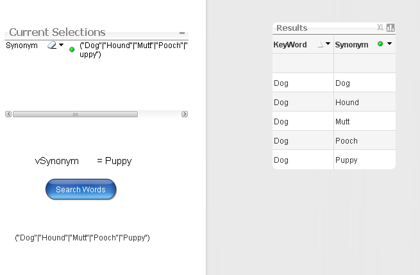Open the KeyWord column dropdown

tap(328, 44)
